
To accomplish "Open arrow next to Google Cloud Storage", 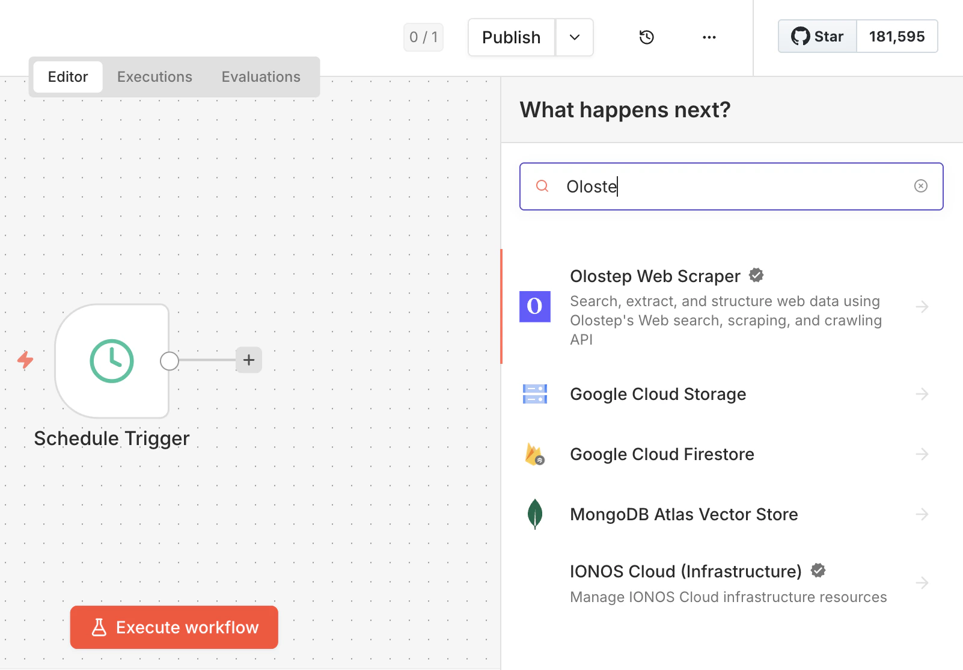I will [x=922, y=394].
